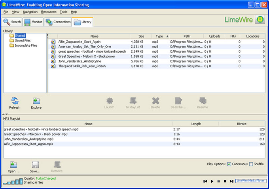Click the Describe document icon
Image resolution: width=269 pixels, height=189 pixels.
[x=178, y=101]
